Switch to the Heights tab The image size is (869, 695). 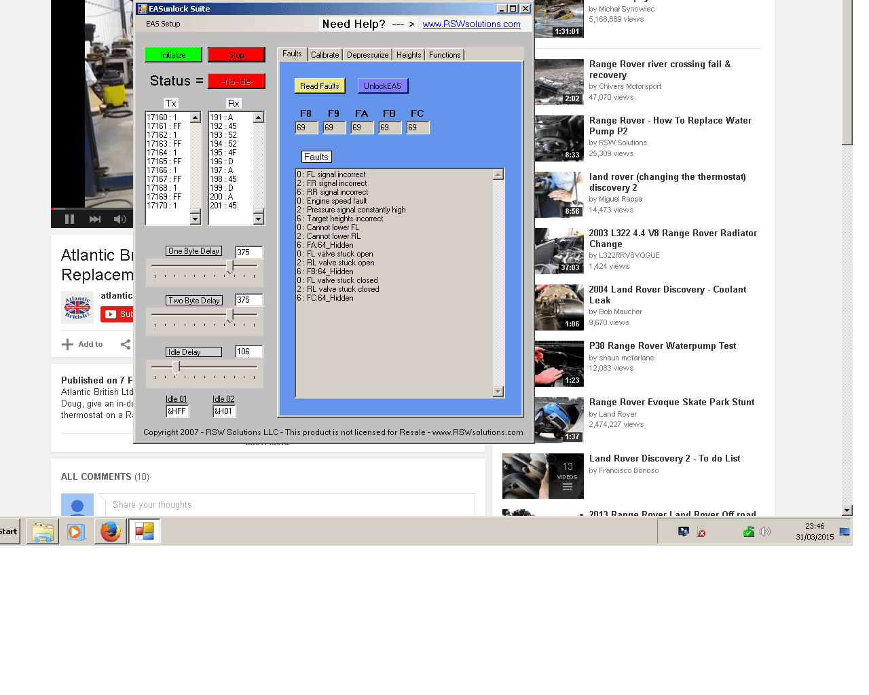(409, 55)
